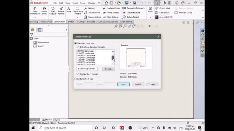The image size is (234, 131).
Task: Save the drawing with the Save icon
Action: click(127, 3)
